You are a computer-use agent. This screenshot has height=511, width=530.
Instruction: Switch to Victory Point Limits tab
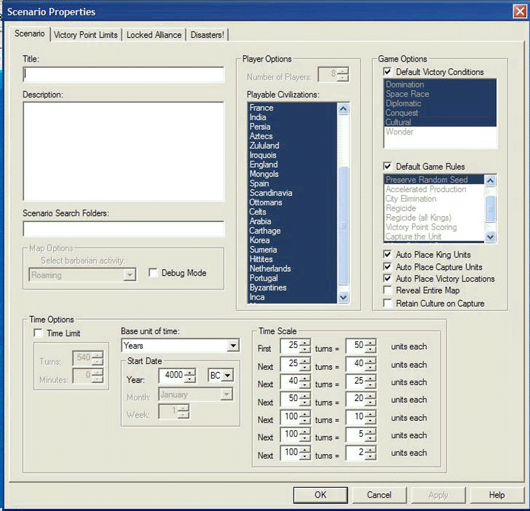pyautogui.click(x=85, y=34)
